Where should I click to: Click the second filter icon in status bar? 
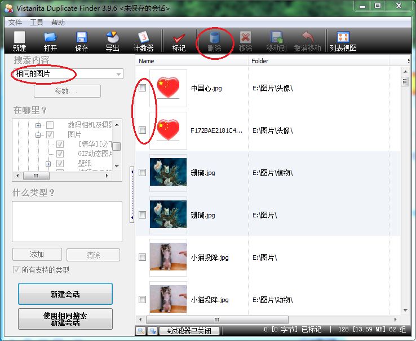coord(153,331)
